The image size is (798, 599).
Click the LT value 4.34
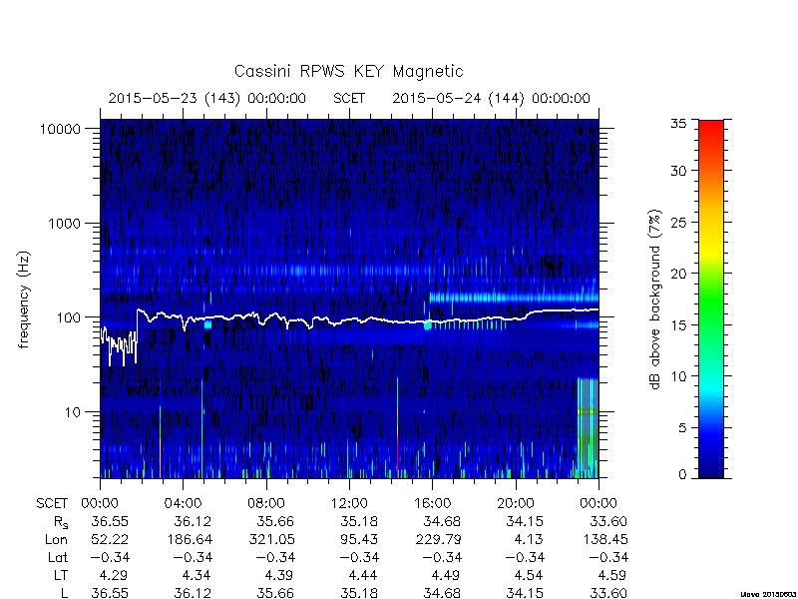198,575
